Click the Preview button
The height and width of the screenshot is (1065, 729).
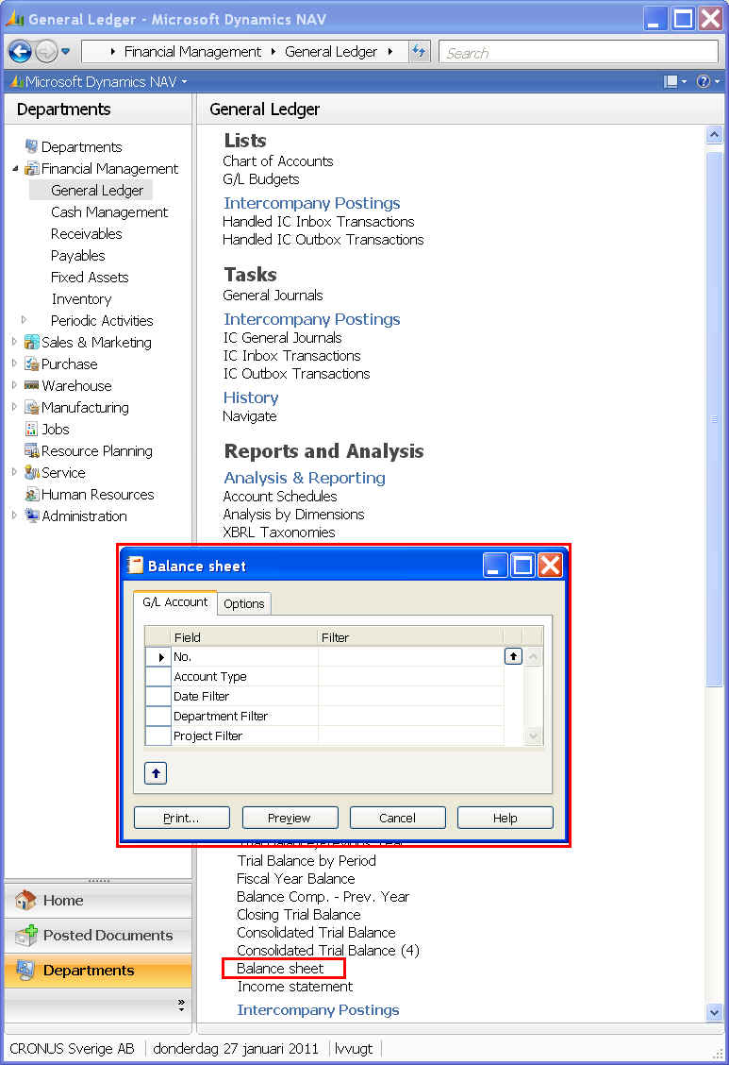[x=290, y=818]
